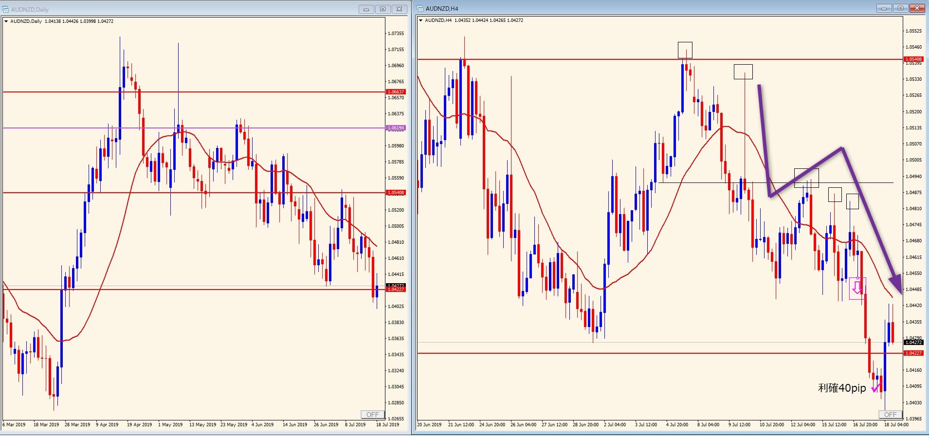Select the 利確40pip text annotation
Screen dimensions: 929x436
pyautogui.click(x=842, y=388)
